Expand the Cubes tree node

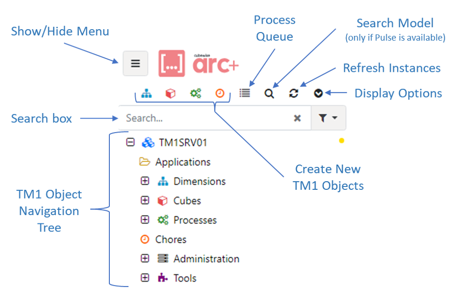[145, 201]
